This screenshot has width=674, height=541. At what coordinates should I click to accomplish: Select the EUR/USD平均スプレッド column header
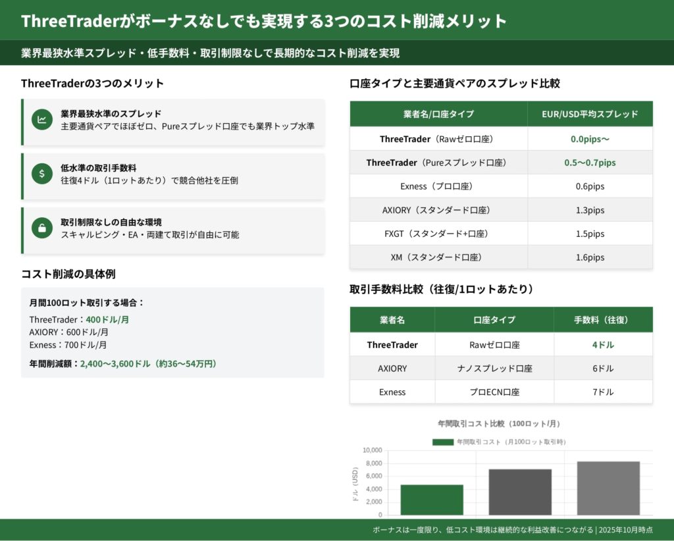tap(590, 114)
